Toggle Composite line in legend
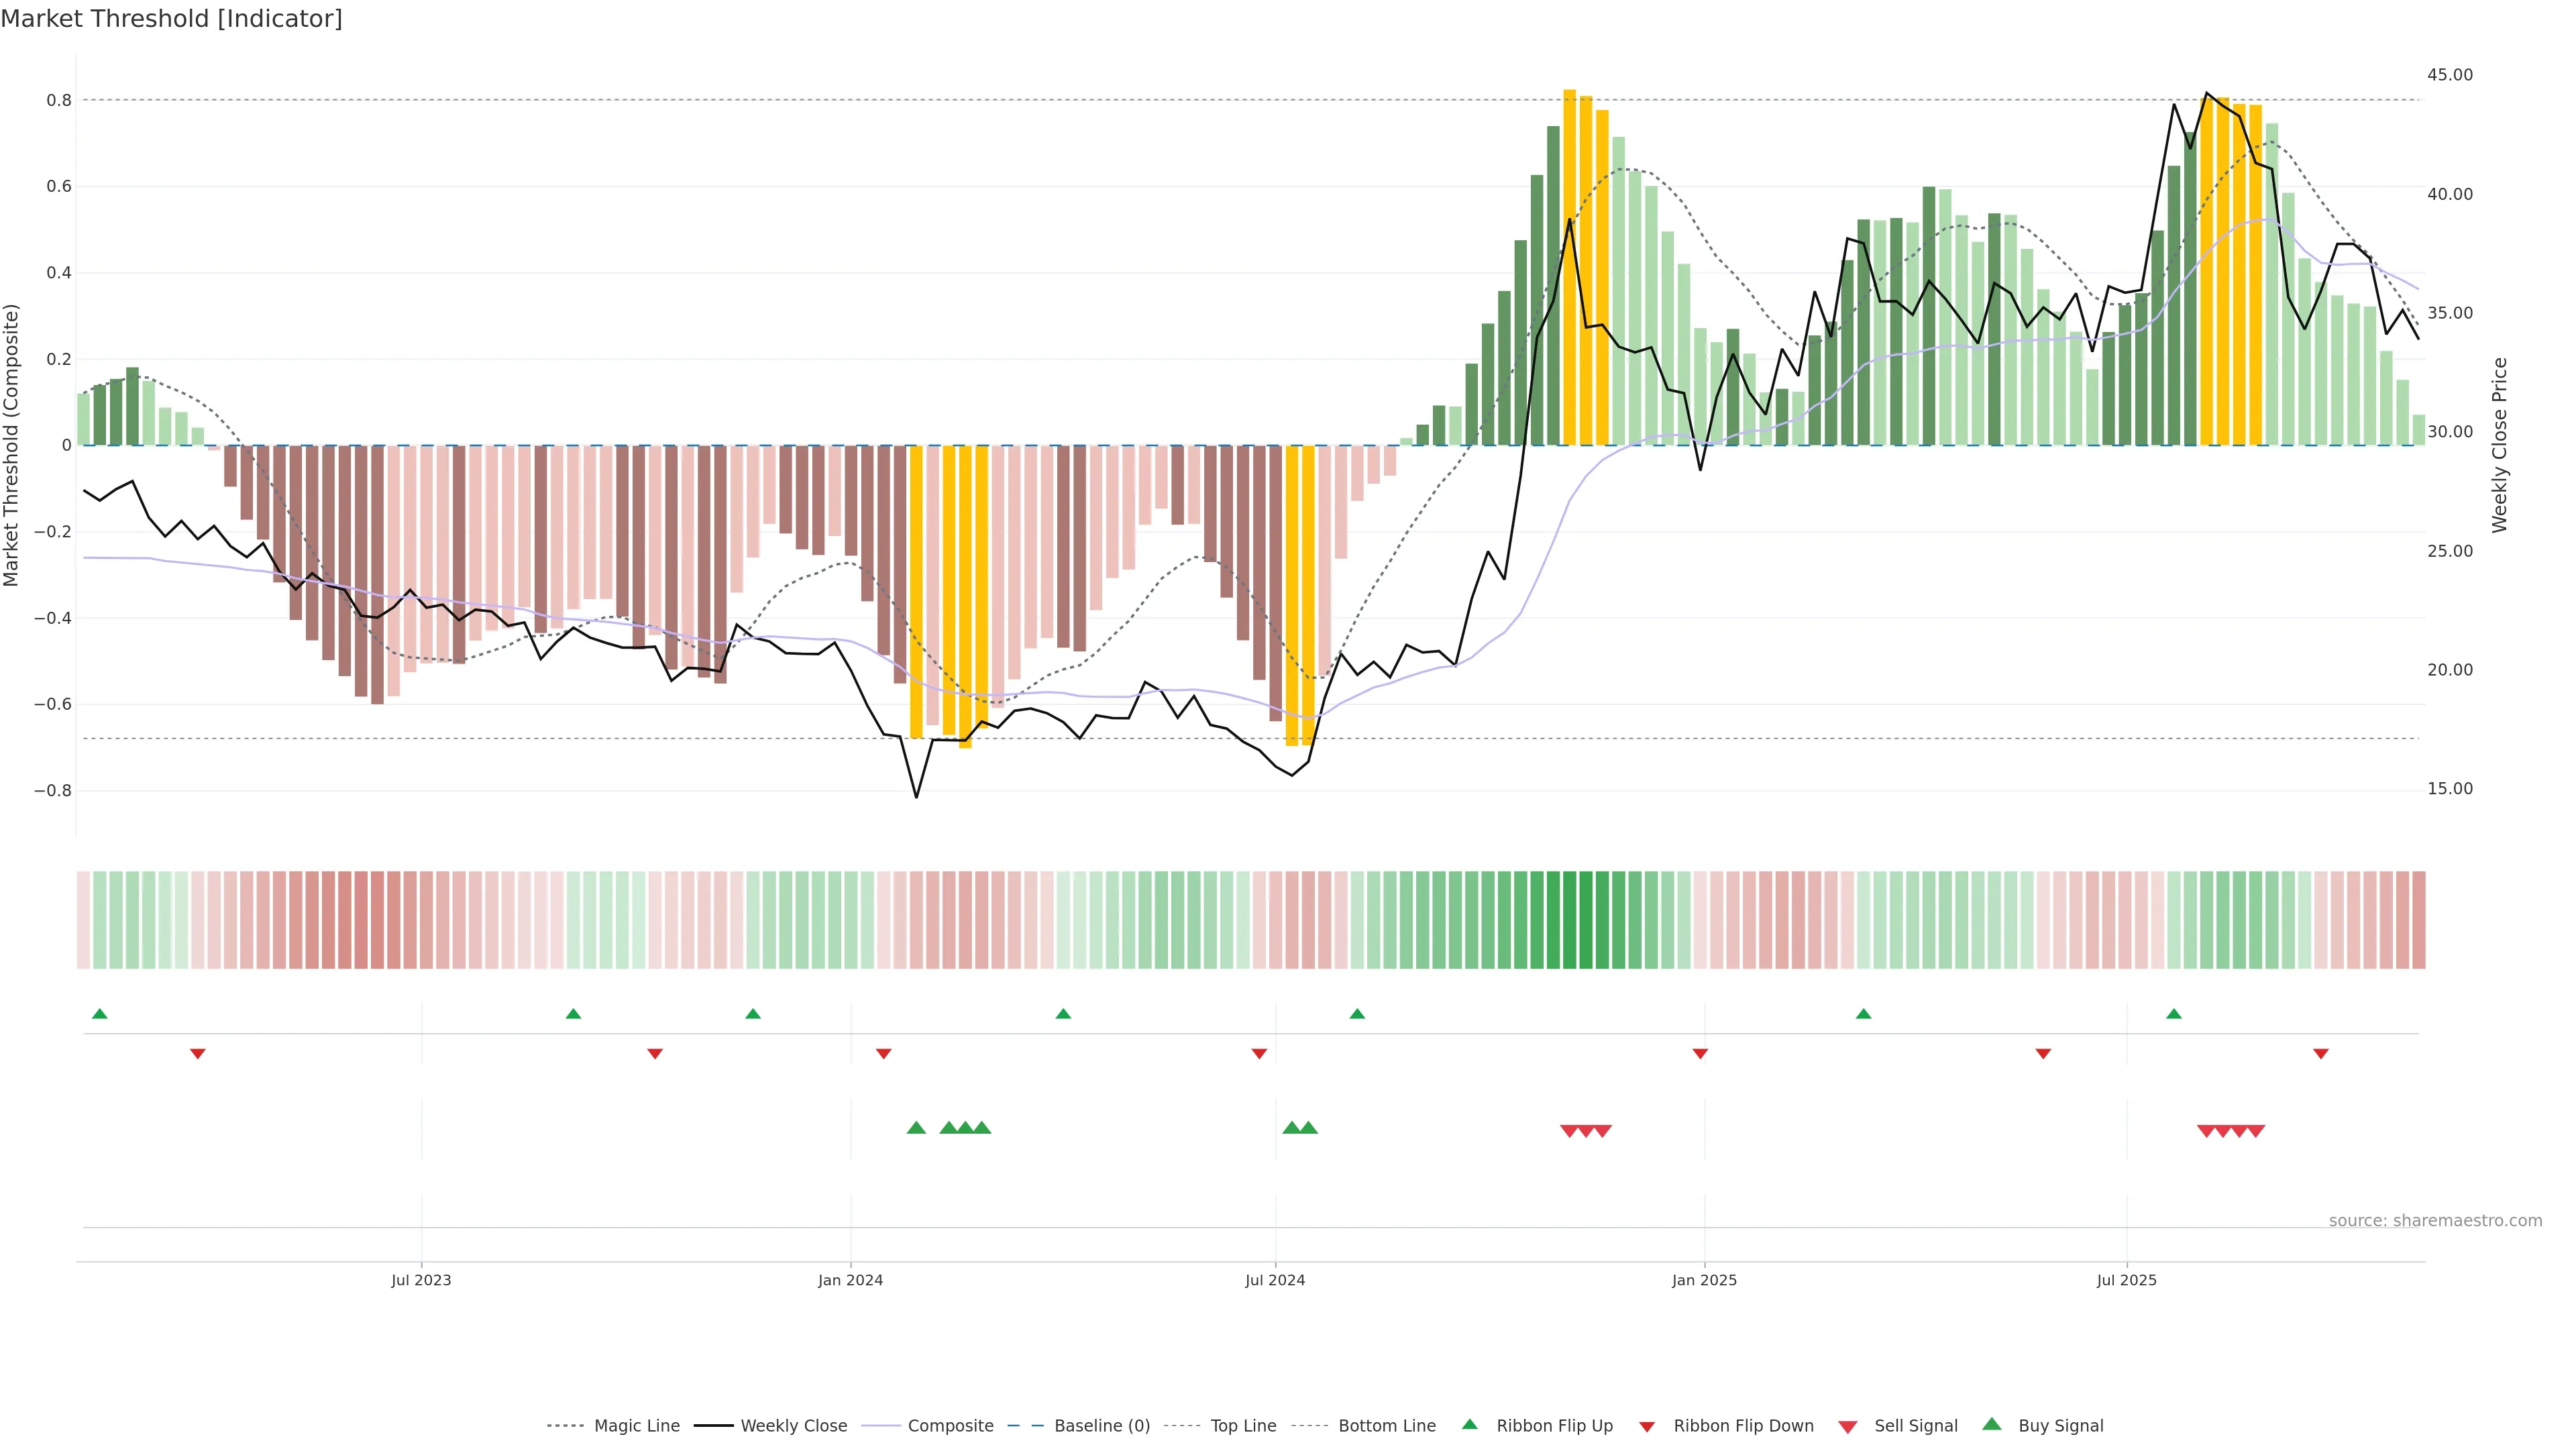This screenshot has width=2576, height=1449. 950,1426
